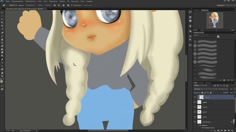Select the Smudge tool

click(x=2, y=52)
